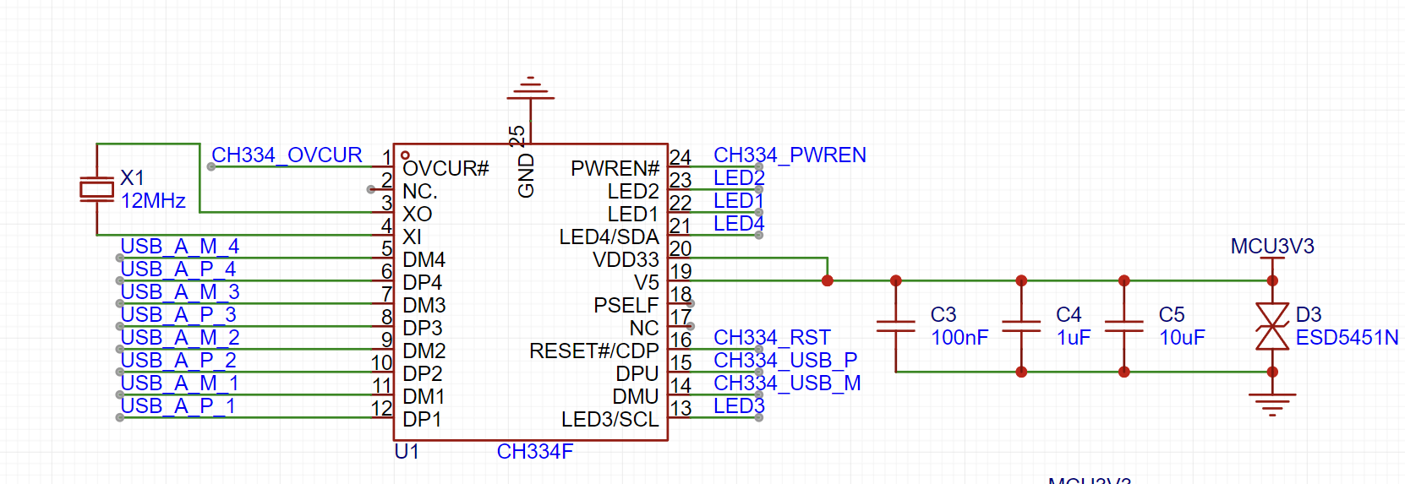This screenshot has width=1405, height=484.
Task: Click the U1 designator text
Action: [x=407, y=452]
